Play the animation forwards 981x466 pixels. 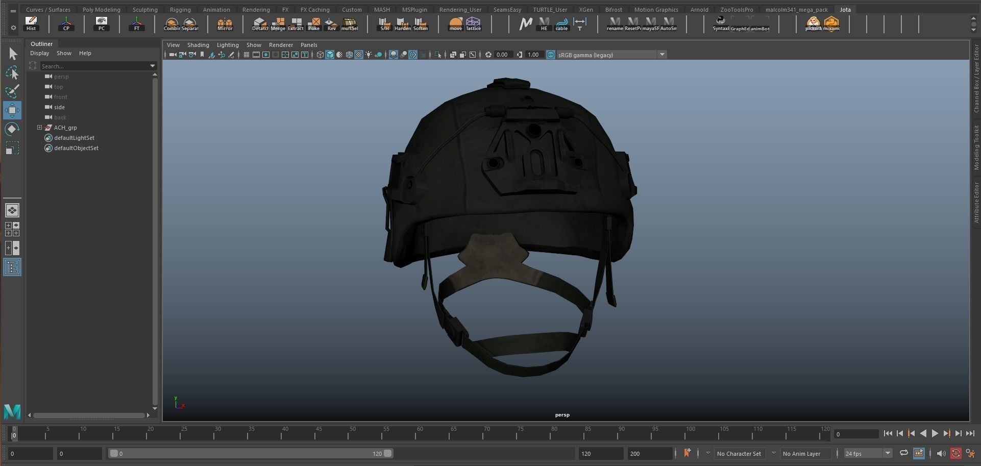[x=935, y=433]
